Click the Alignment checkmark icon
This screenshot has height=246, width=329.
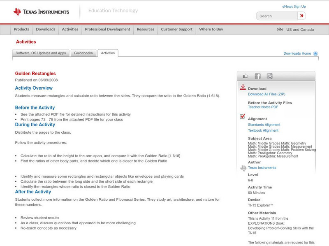pyautogui.click(x=243, y=117)
